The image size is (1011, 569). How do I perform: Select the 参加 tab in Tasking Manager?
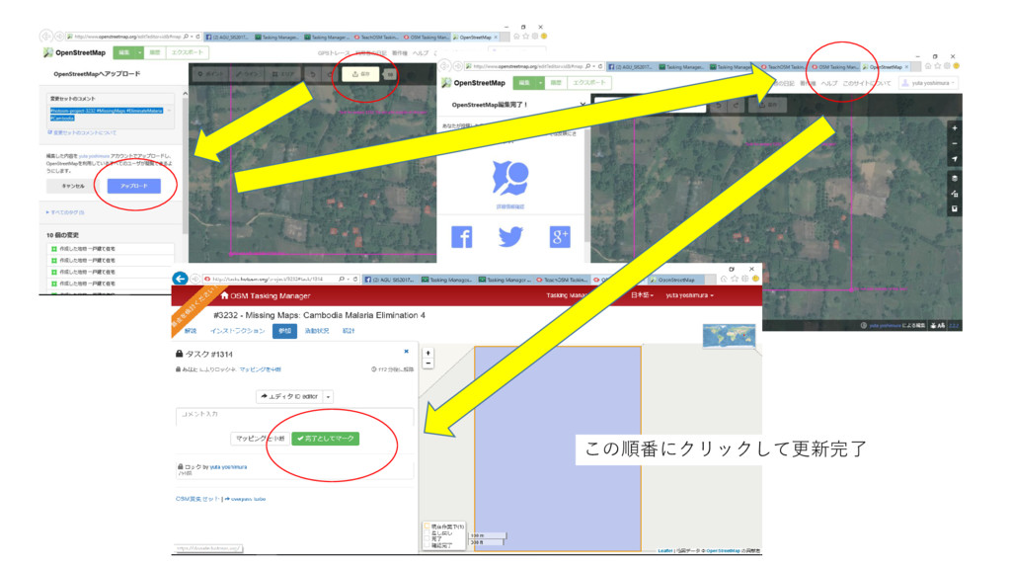284,331
